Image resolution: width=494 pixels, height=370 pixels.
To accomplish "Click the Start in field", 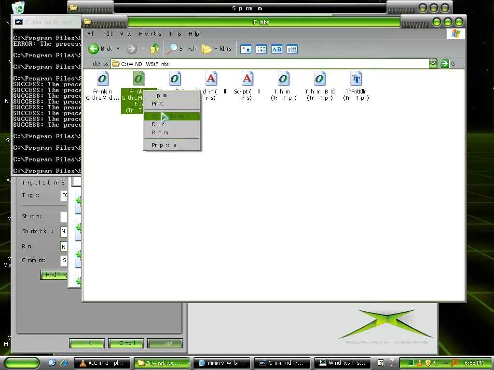I will point(64,217).
